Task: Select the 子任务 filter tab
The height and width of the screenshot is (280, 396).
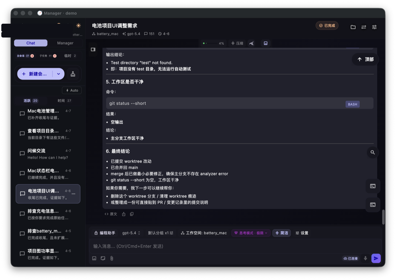Action: pos(48,56)
